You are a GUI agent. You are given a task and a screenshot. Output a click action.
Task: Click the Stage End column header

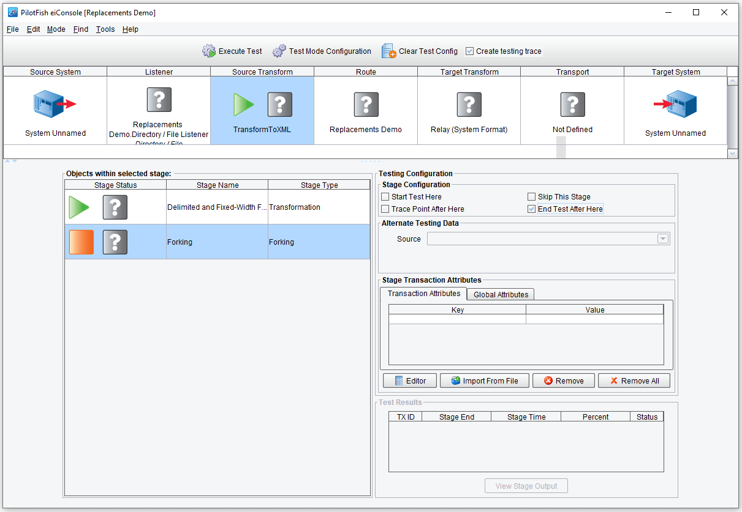457,417
